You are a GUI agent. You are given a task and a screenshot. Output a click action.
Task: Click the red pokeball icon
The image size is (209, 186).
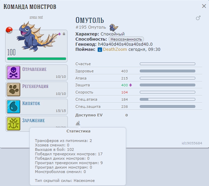[9, 30]
